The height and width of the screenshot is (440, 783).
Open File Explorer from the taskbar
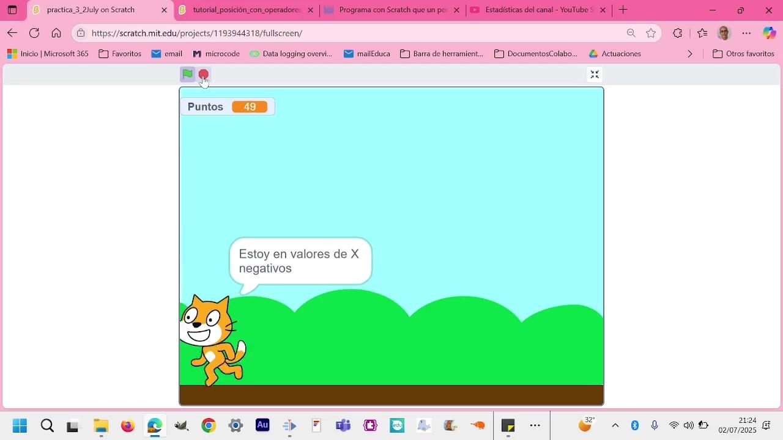click(100, 425)
